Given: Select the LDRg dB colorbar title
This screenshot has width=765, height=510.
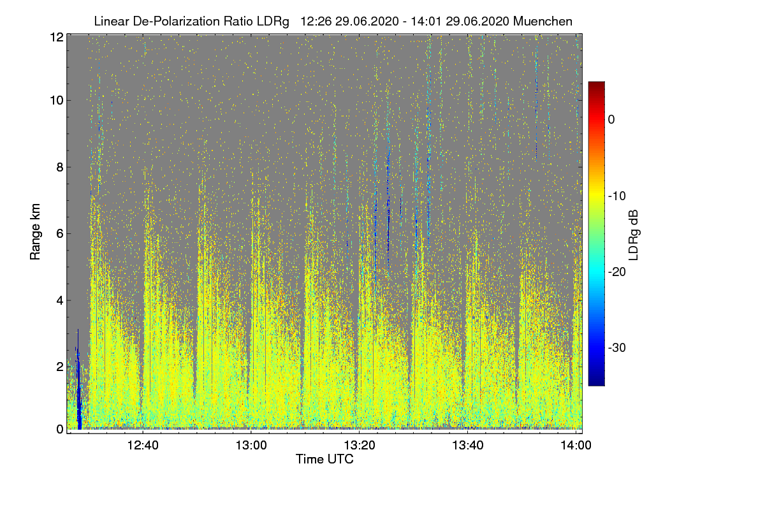Looking at the screenshot, I should (634, 235).
